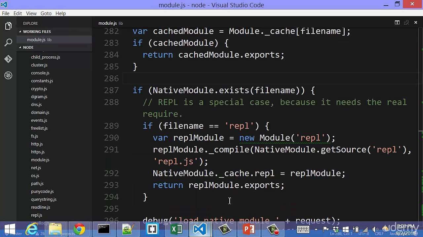The image size is (423, 237).
Task: Open readline.js in the file tree
Action: 40,207
